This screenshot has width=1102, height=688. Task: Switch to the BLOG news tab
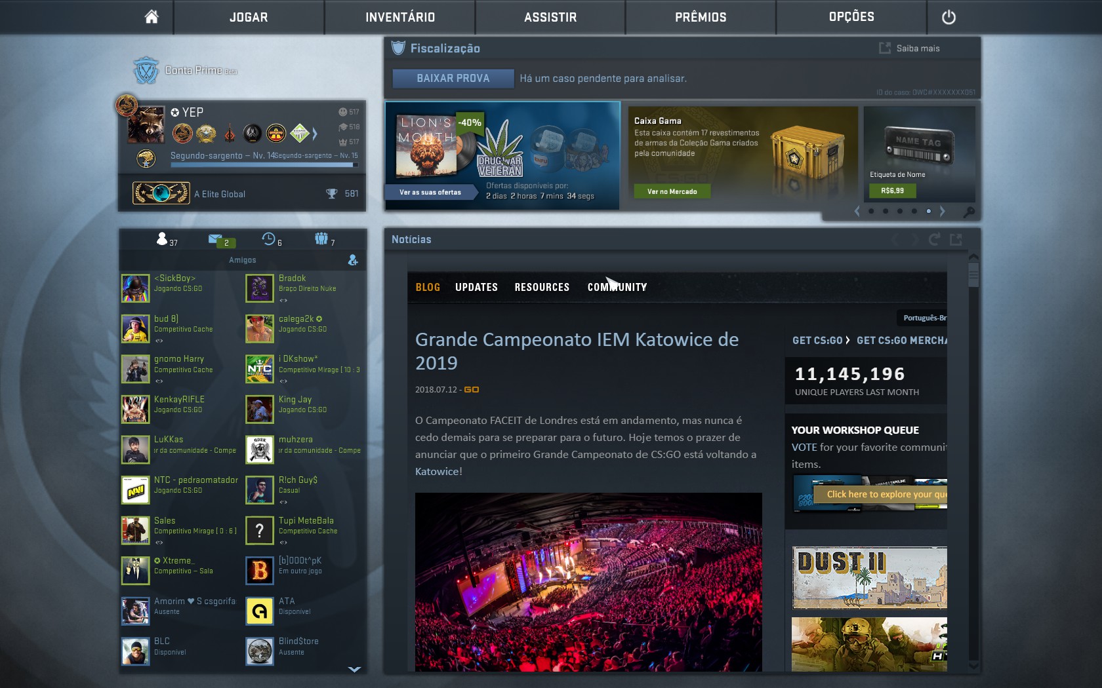(x=428, y=287)
